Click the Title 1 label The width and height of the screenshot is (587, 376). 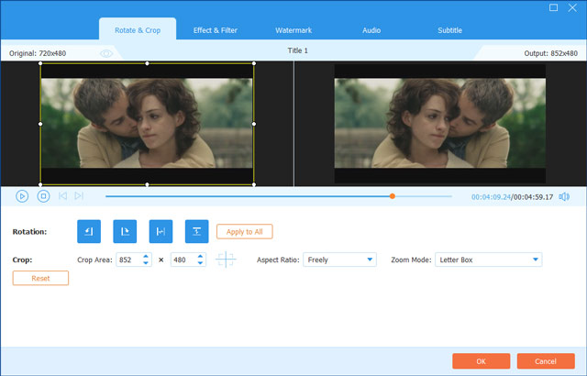point(297,50)
